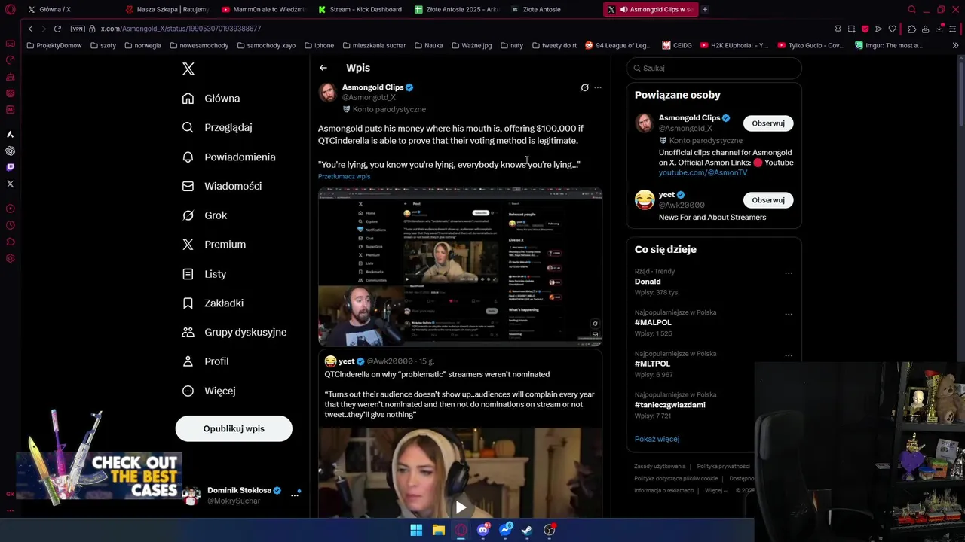Open the X icon in Opera sidebar
Viewport: 965px width, 542px height.
pos(10,184)
